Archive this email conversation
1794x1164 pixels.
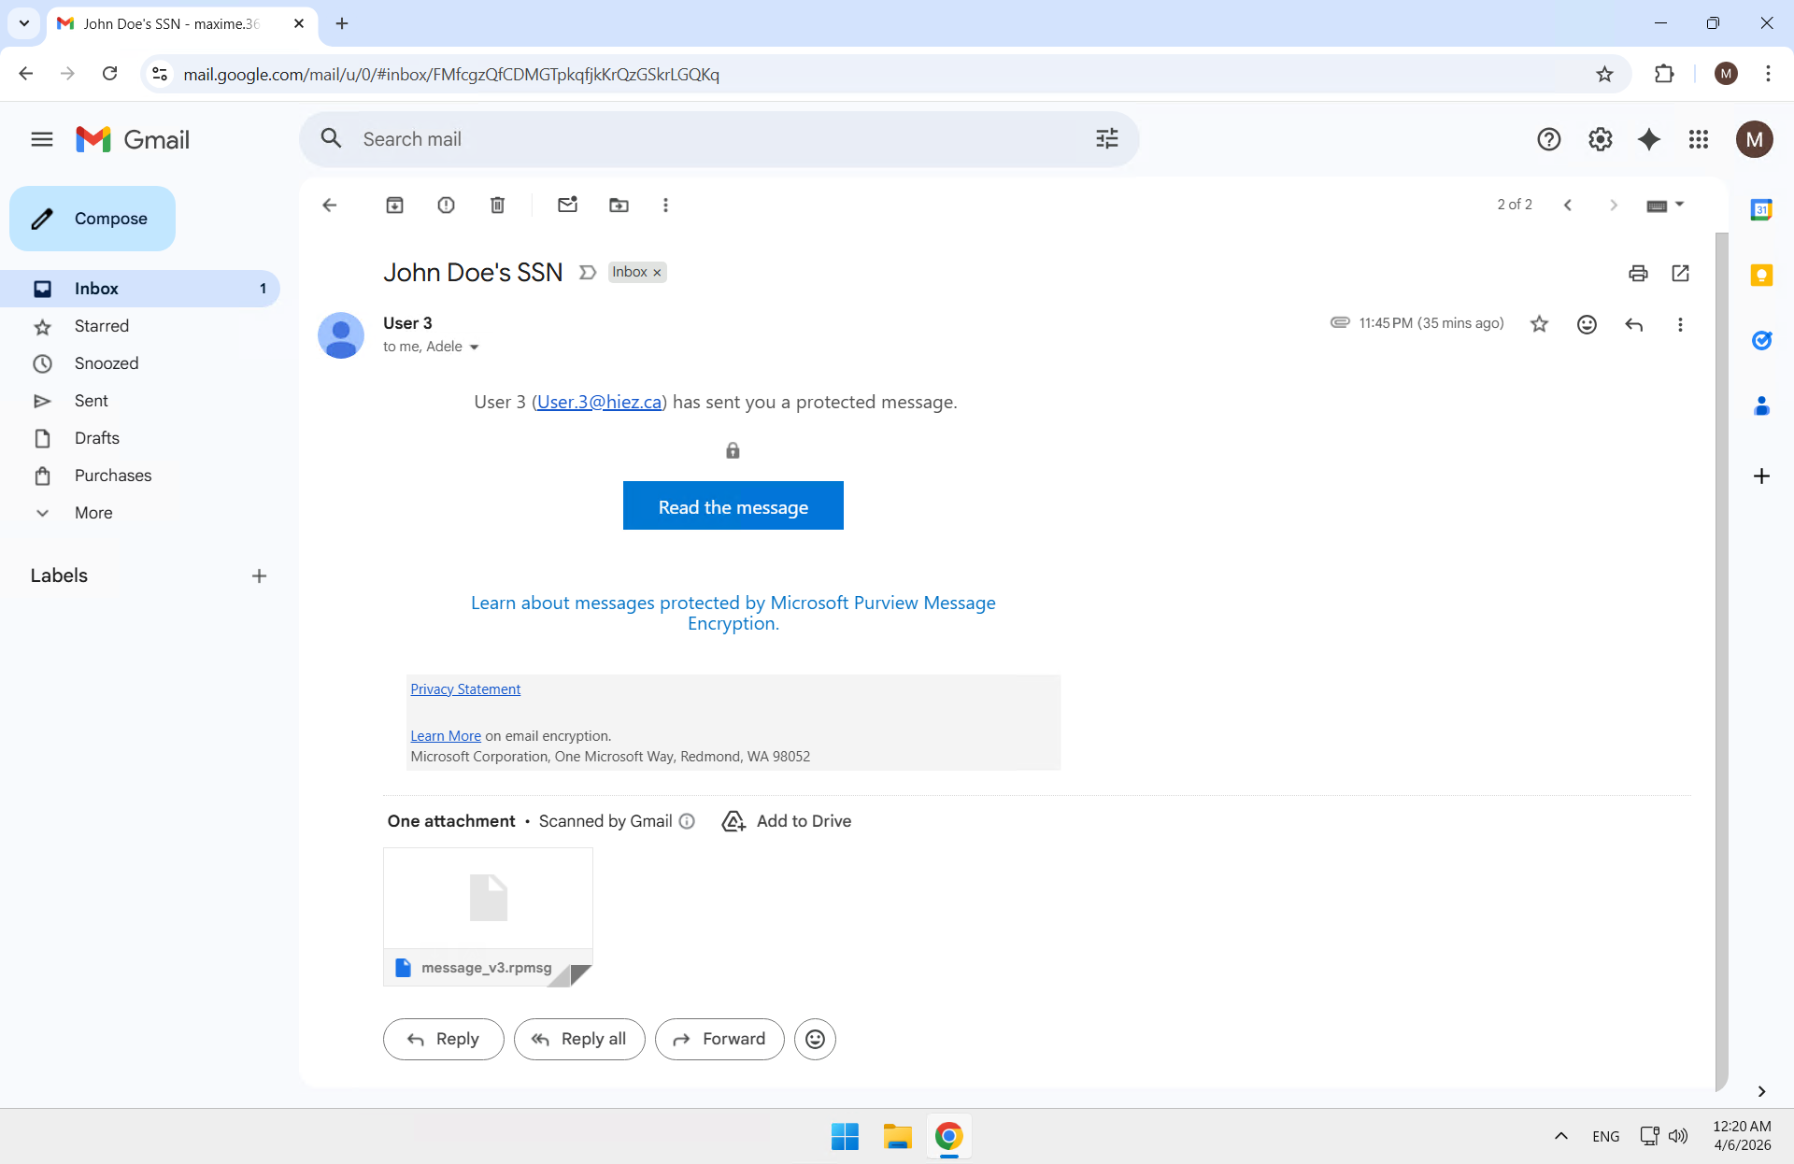[394, 205]
